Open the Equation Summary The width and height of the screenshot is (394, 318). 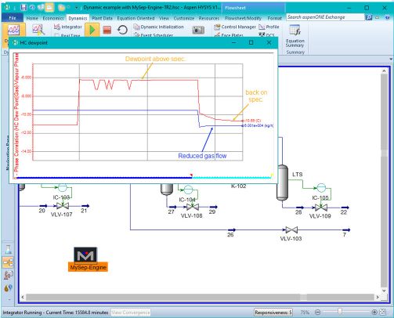[295, 36]
